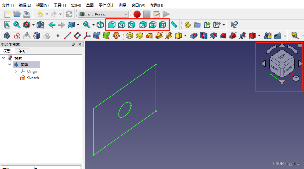This screenshot has height=169, width=304.
Task: Open the 测量 menu
Action: [x=123, y=5]
